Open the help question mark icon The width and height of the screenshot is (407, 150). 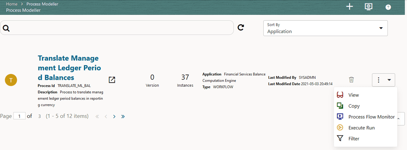click(388, 7)
